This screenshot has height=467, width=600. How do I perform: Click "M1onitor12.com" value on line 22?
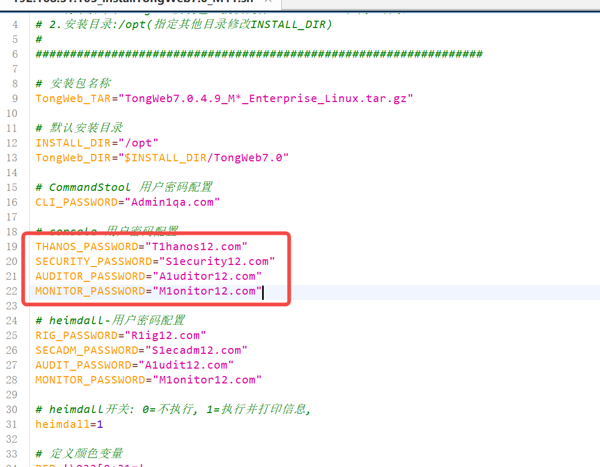coord(207,291)
